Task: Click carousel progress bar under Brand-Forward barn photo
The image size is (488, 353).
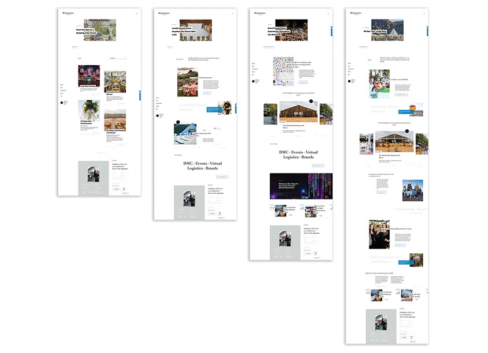Action: pyautogui.click(x=298, y=136)
